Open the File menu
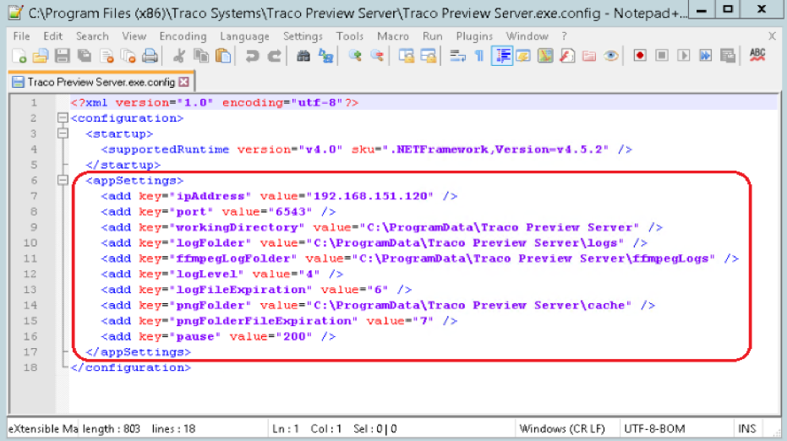 coord(22,36)
